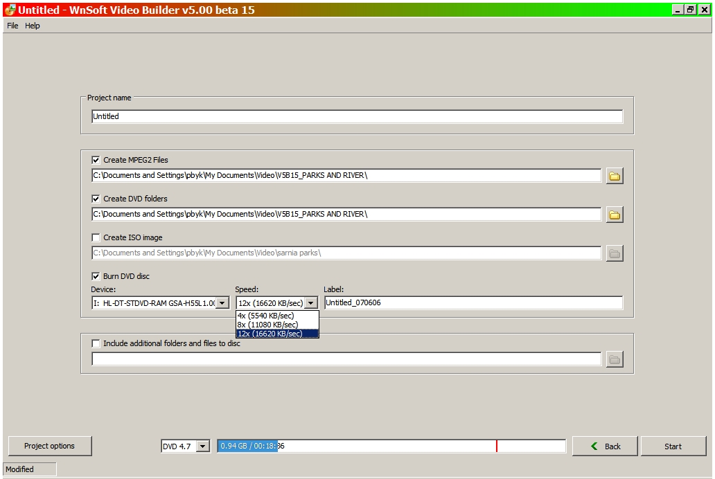Select 12x (16620 KB/sec) in the open list
Viewport: 715px width, 479px height.
coord(277,334)
